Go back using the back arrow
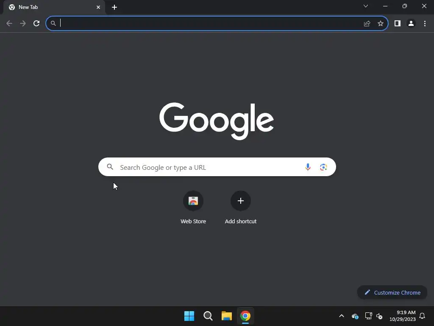 [x=9, y=23]
